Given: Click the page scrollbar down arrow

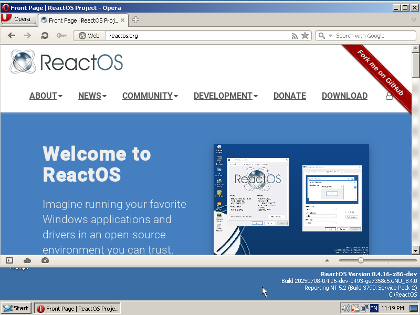Looking at the screenshot, I should tap(415, 251).
